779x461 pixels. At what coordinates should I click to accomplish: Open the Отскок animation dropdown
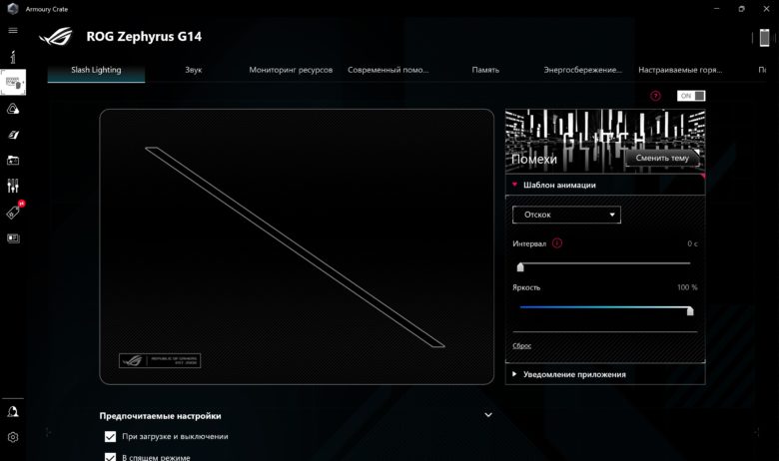(x=566, y=215)
